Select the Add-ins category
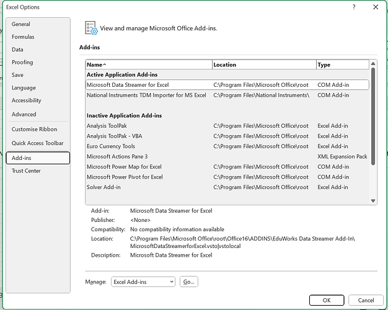 pos(38,158)
